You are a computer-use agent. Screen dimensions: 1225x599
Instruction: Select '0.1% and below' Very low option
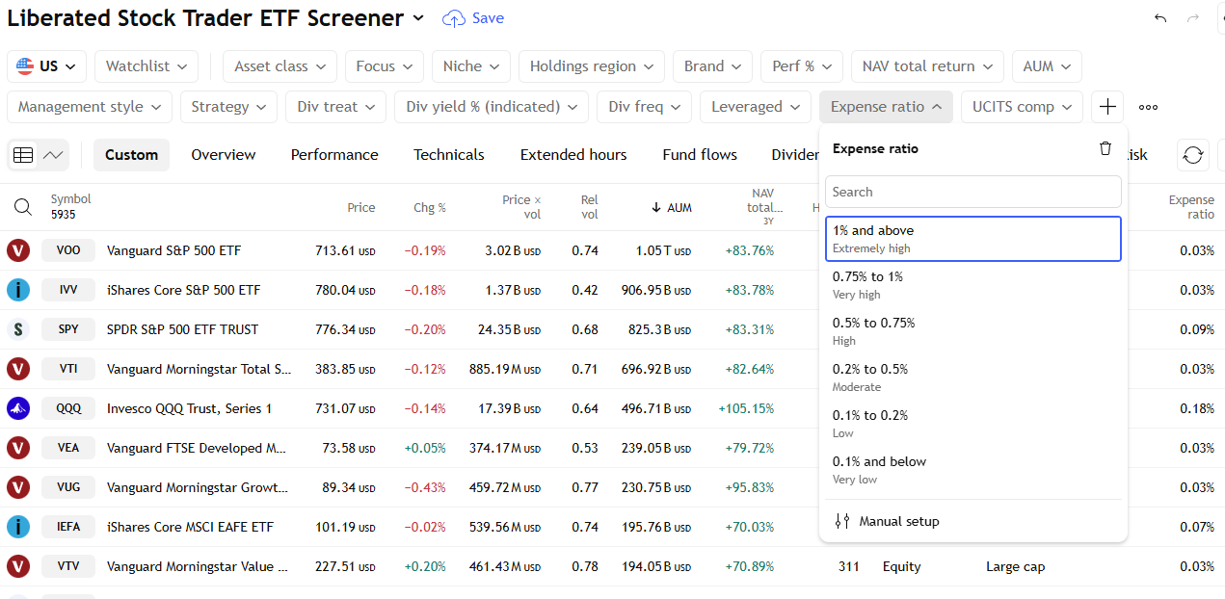click(973, 470)
